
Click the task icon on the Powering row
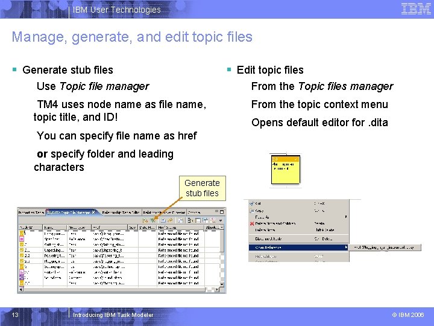22,255
